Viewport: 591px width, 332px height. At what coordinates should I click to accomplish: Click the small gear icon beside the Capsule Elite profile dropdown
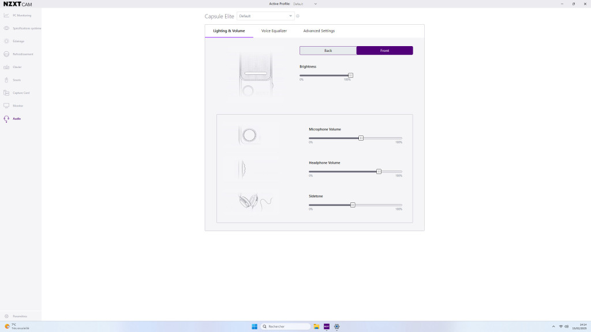click(298, 16)
